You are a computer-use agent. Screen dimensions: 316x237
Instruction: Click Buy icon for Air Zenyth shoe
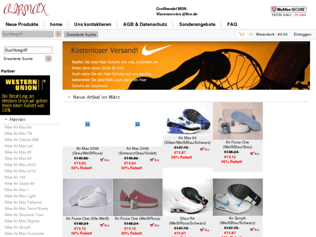pos(255,230)
